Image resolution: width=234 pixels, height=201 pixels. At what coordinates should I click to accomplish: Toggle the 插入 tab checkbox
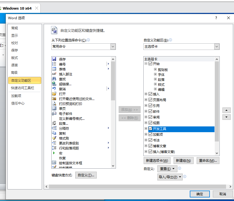click(151, 94)
